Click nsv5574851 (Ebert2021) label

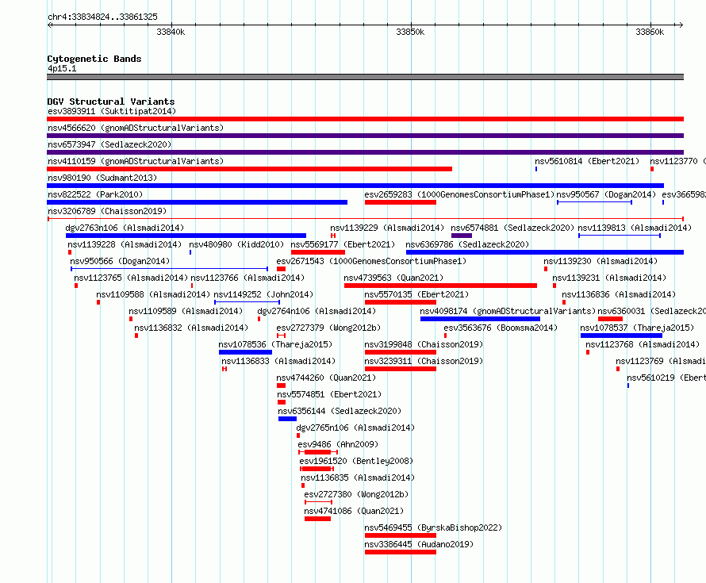[329, 394]
